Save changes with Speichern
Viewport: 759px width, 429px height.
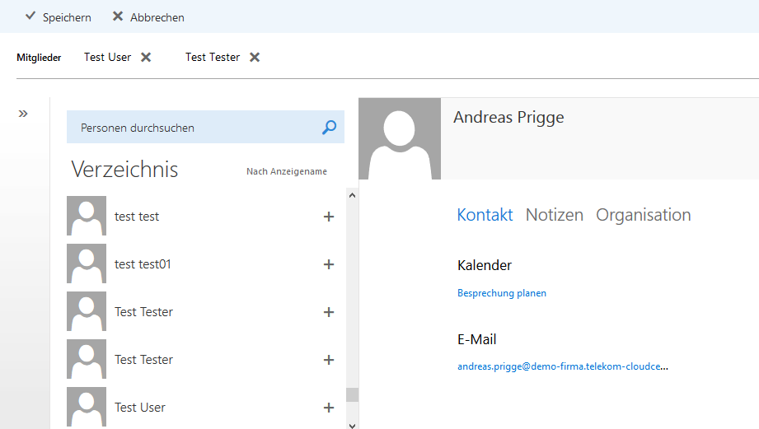pos(58,17)
